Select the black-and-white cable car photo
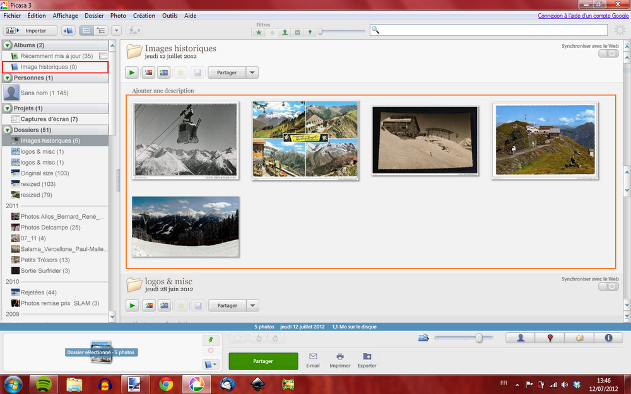This screenshot has width=631, height=394. coord(186,141)
